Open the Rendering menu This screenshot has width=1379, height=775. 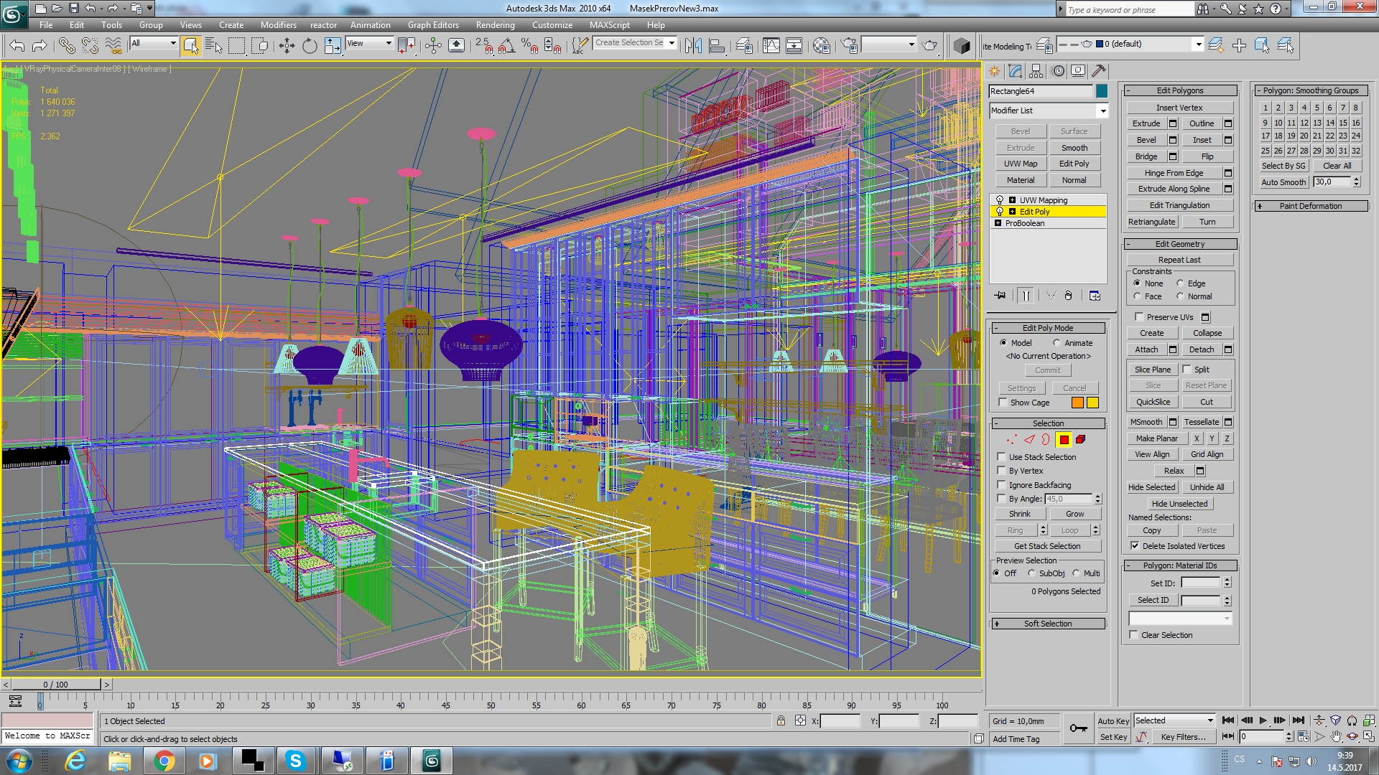(495, 24)
